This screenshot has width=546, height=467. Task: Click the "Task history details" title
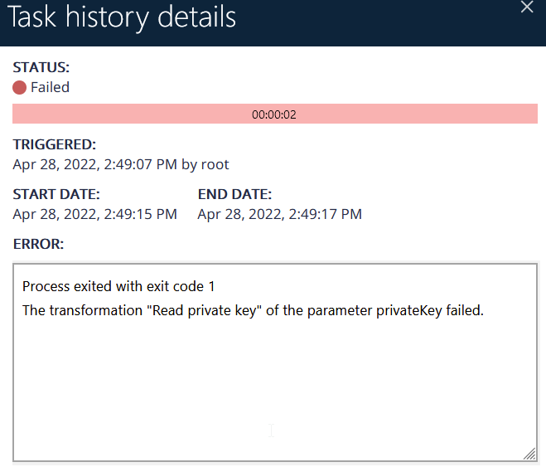pos(121,17)
